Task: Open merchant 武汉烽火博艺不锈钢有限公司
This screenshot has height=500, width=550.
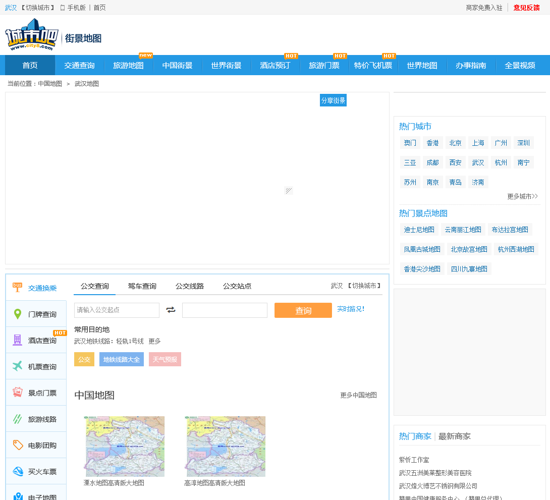Action: [438, 486]
